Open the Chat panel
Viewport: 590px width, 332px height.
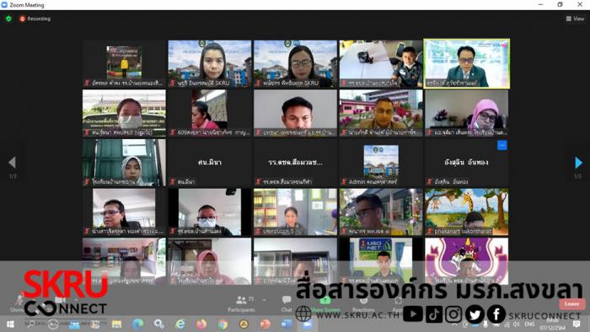click(x=287, y=304)
